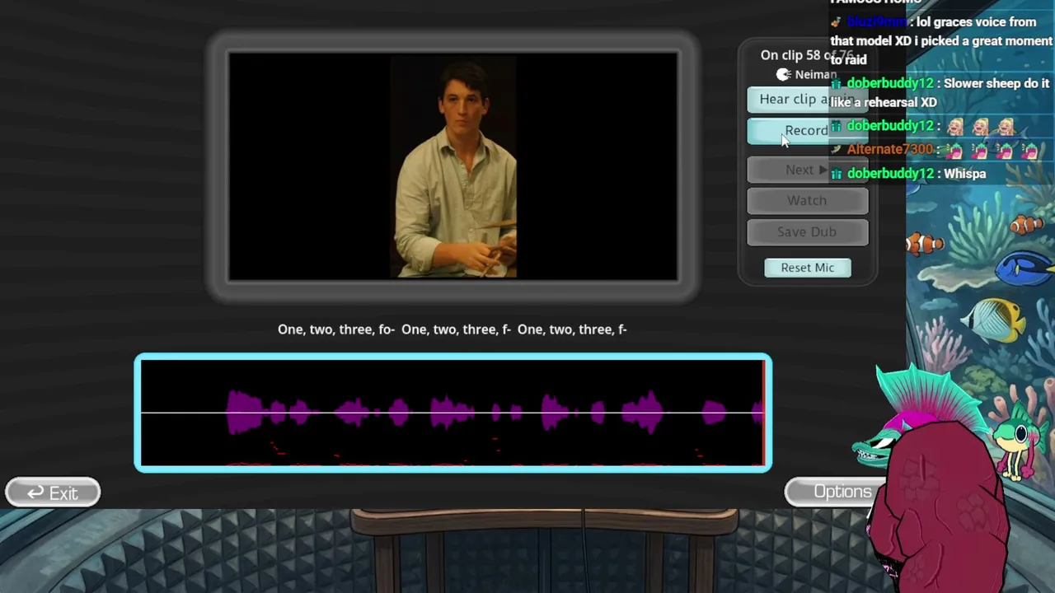Image resolution: width=1055 pixels, height=593 pixels.
Task: Save the dub with Save Dub
Action: [x=807, y=232]
